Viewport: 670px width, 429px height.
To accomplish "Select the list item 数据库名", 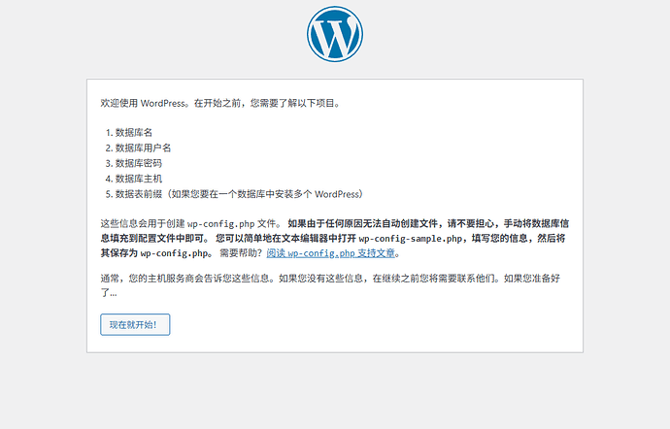I will tap(134, 132).
